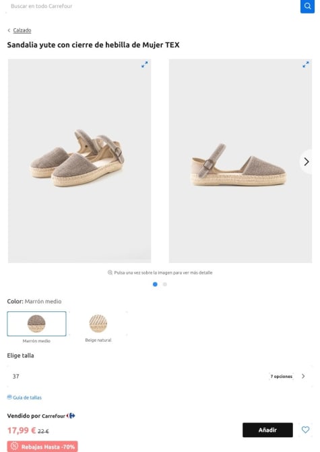
Task: Expand the second sandal image fullscreen
Action: click(306, 65)
